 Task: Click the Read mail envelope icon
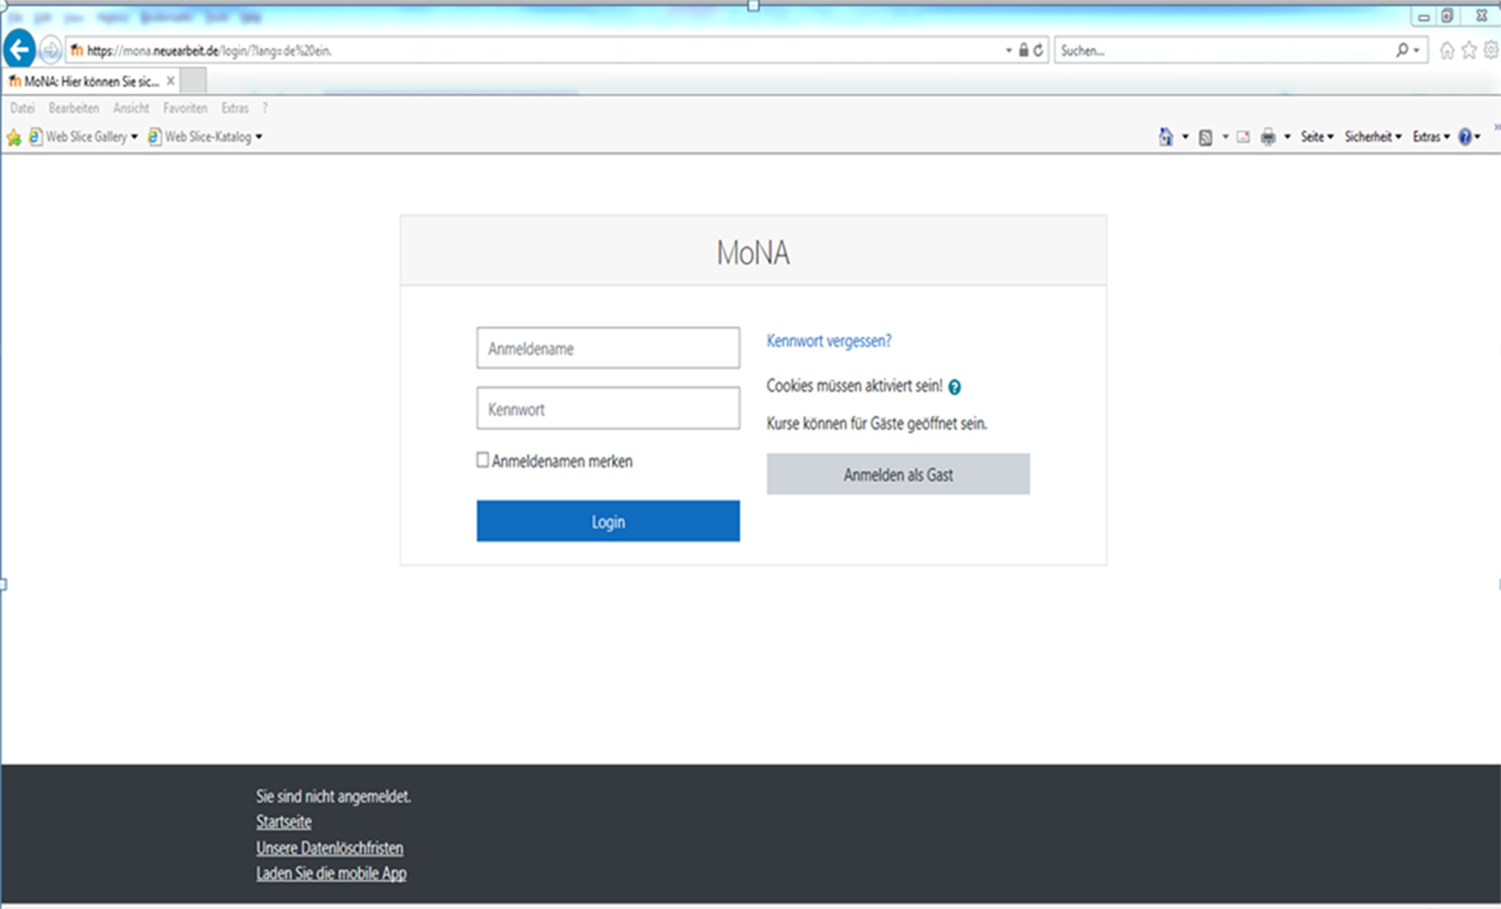[x=1243, y=138]
